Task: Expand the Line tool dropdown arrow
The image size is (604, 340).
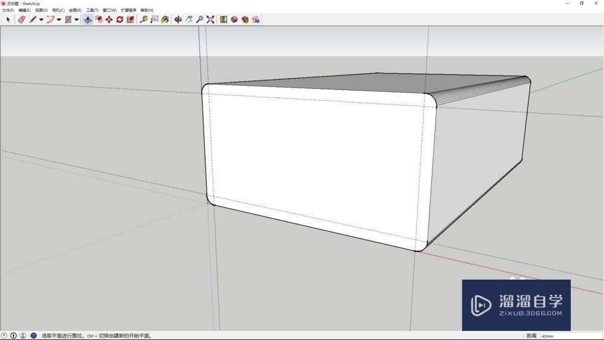Action: point(41,20)
